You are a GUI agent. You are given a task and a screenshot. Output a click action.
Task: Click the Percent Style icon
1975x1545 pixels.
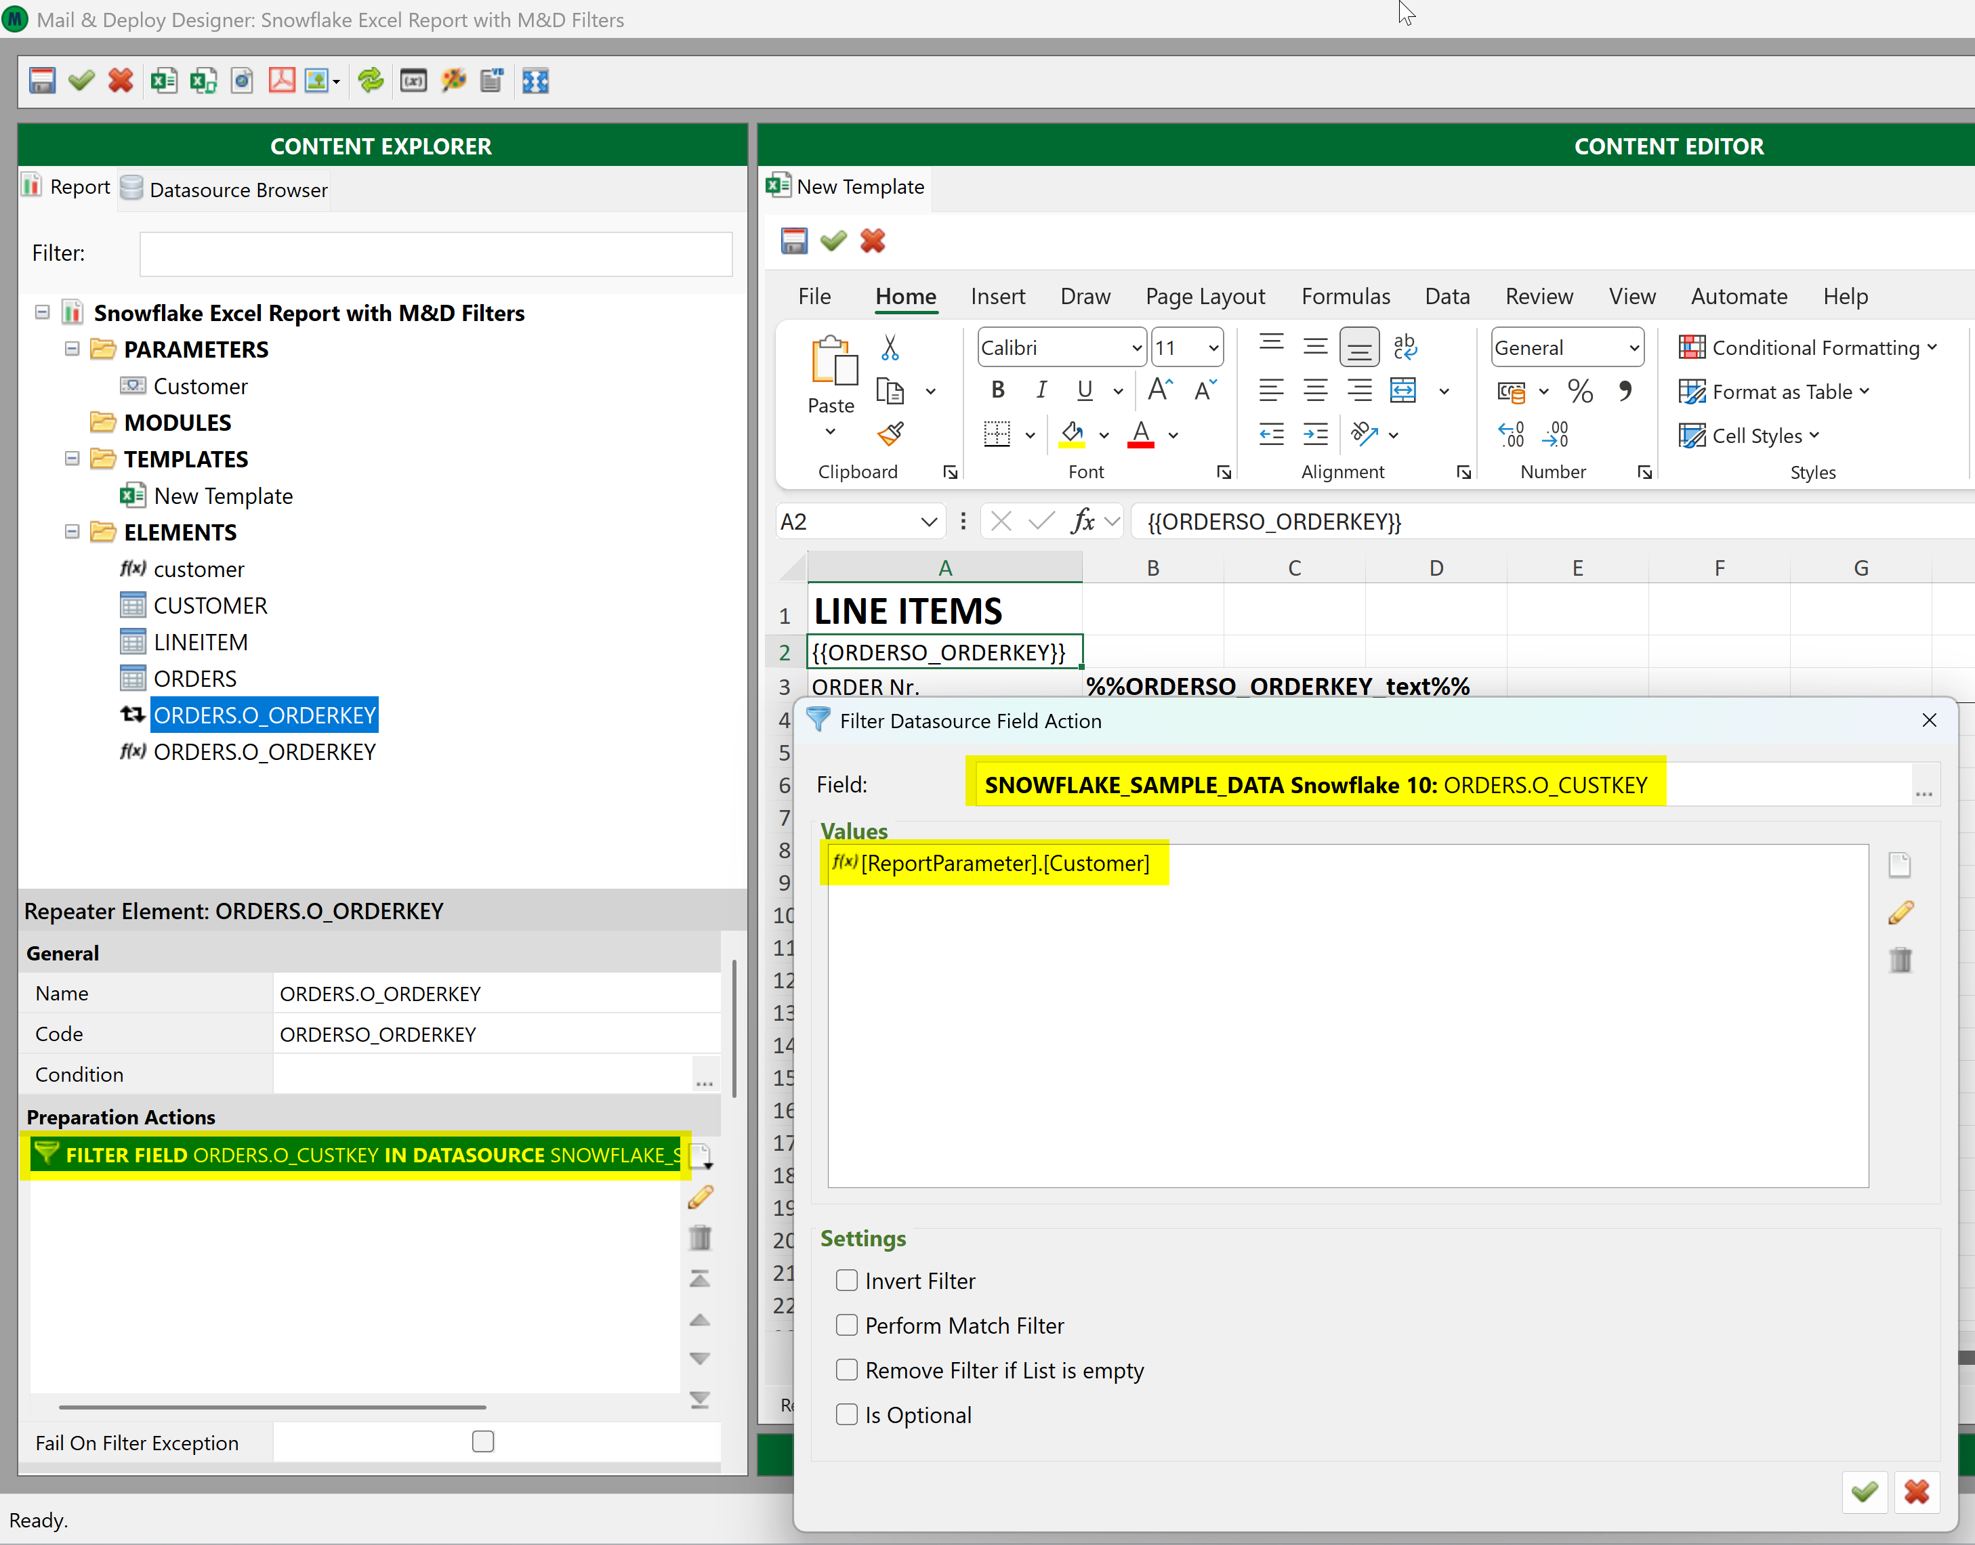1579,391
